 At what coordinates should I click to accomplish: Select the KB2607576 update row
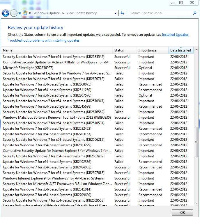[97, 95]
